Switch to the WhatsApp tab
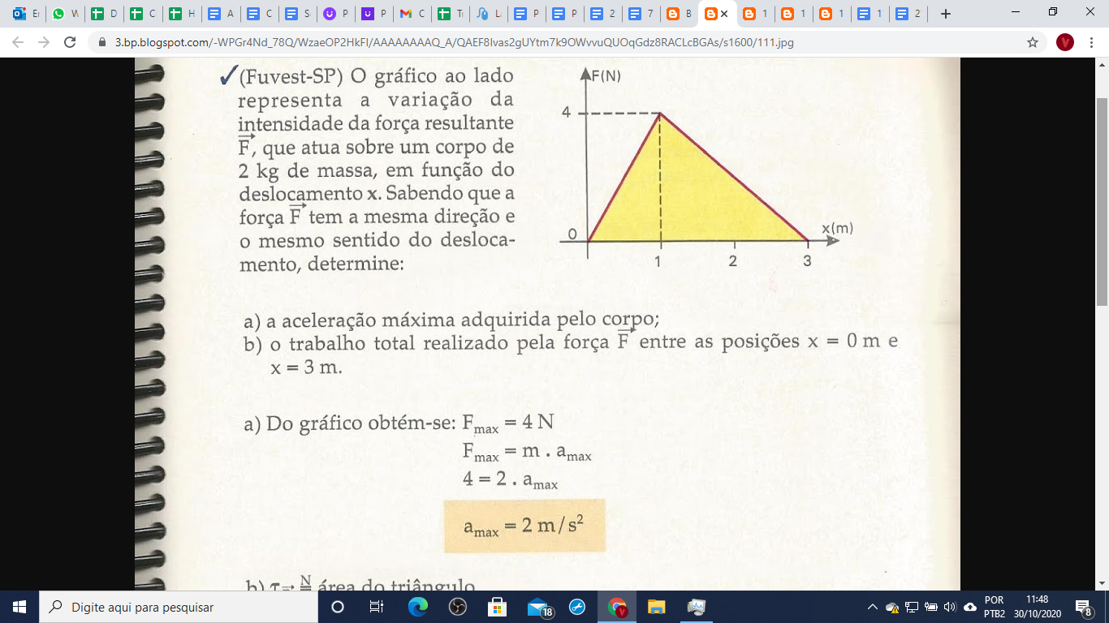 click(65, 14)
